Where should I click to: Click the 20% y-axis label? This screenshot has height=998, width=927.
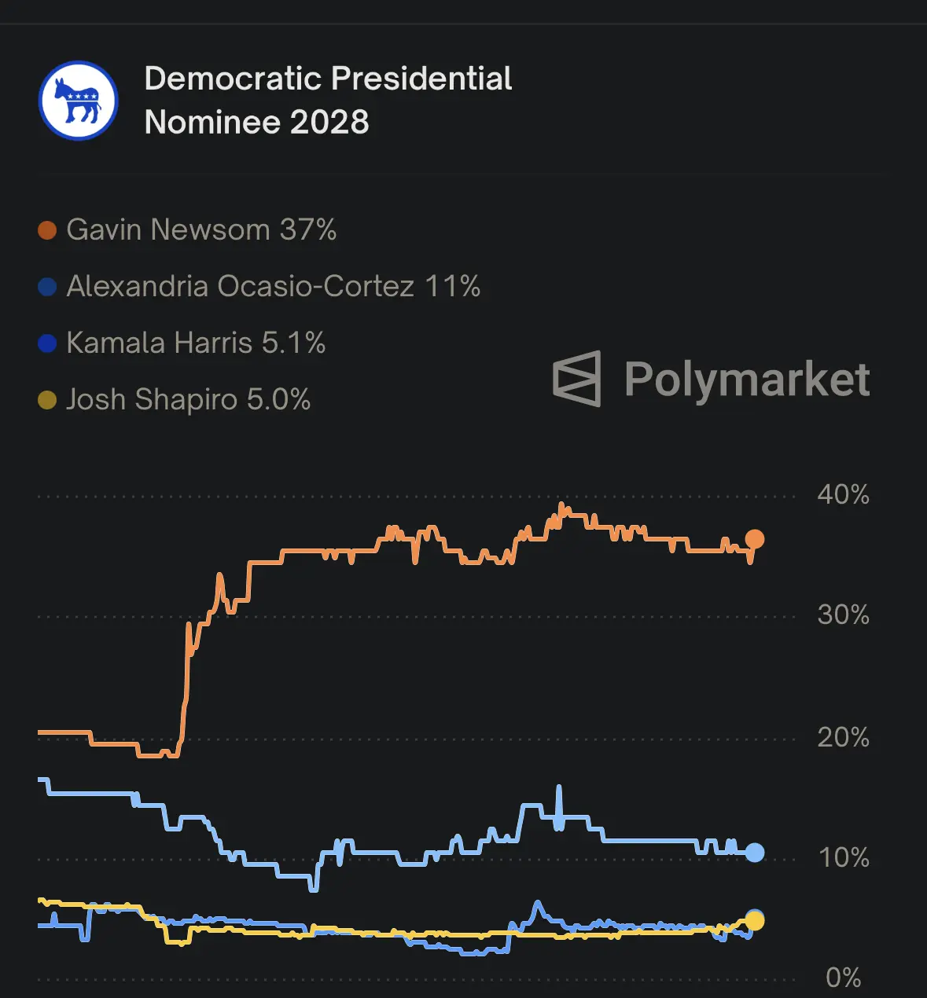(843, 737)
